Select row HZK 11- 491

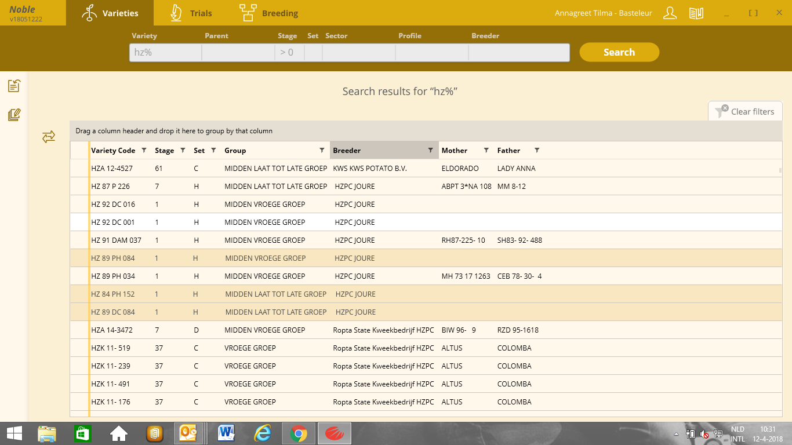click(426, 384)
